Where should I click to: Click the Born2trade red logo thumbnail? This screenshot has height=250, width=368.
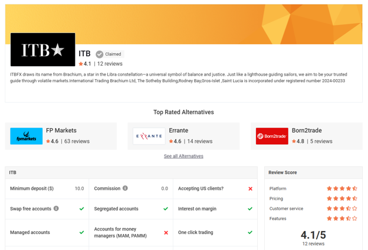[x=272, y=136]
